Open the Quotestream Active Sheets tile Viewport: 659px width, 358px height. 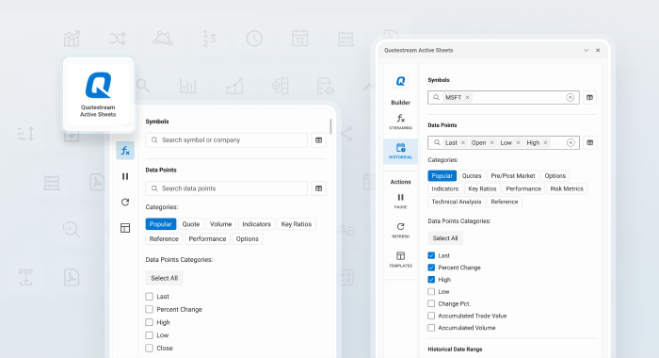tap(98, 94)
